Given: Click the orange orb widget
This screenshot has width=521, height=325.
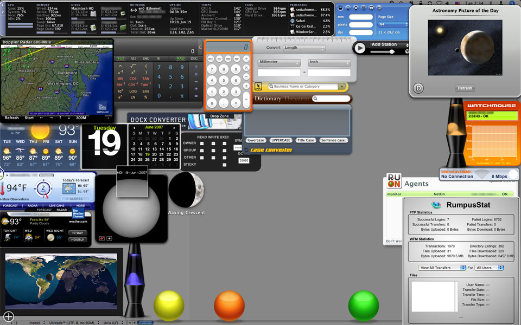Looking at the screenshot, I should [x=229, y=306].
